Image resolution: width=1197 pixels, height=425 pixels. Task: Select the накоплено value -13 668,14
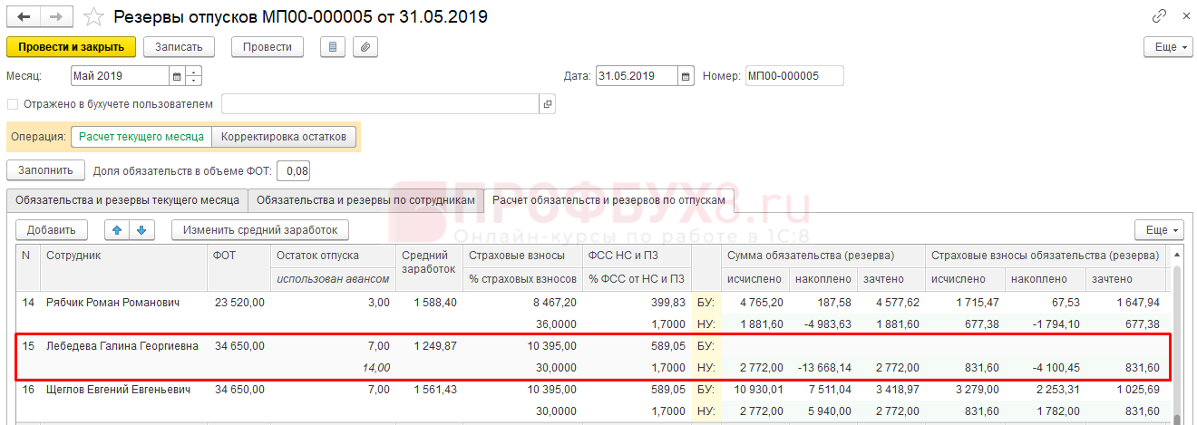(x=823, y=368)
